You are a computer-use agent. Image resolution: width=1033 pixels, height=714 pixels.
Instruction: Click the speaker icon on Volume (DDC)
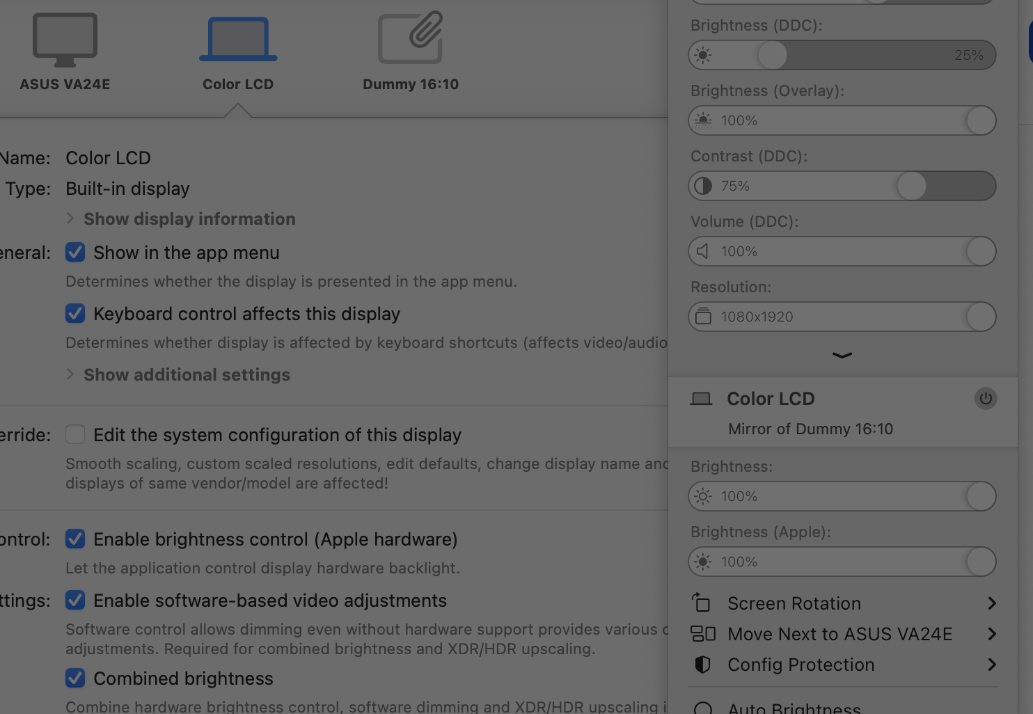pos(703,251)
